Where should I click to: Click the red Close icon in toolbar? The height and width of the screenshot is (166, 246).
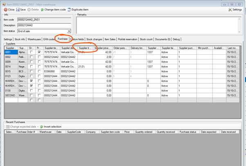coord(6,9)
